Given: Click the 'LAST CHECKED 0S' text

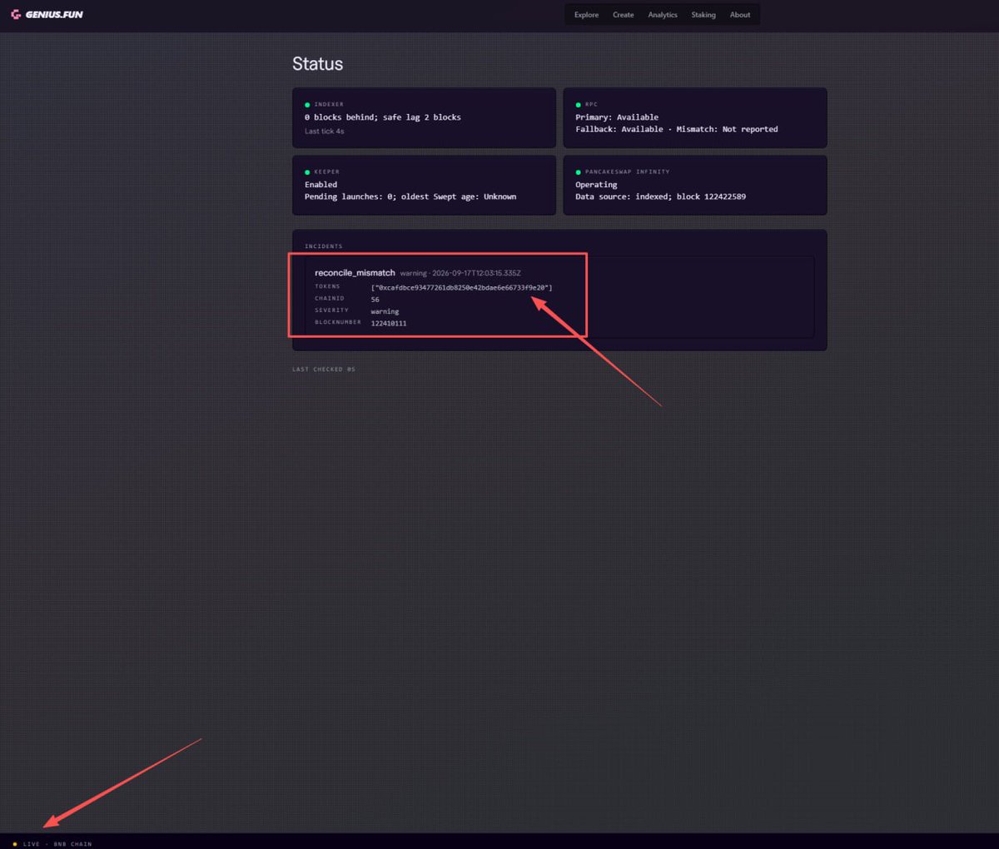Looking at the screenshot, I should pyautogui.click(x=324, y=370).
